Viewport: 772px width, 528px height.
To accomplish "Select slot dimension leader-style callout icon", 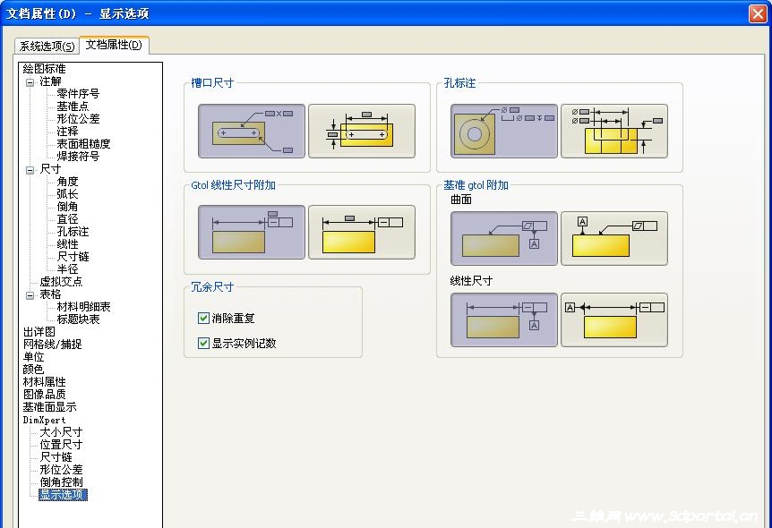I will pos(251,131).
